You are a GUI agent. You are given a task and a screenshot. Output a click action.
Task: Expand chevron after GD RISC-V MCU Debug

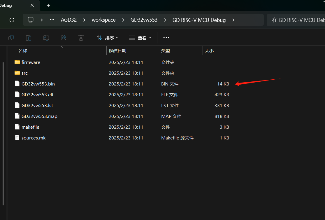pos(233,20)
